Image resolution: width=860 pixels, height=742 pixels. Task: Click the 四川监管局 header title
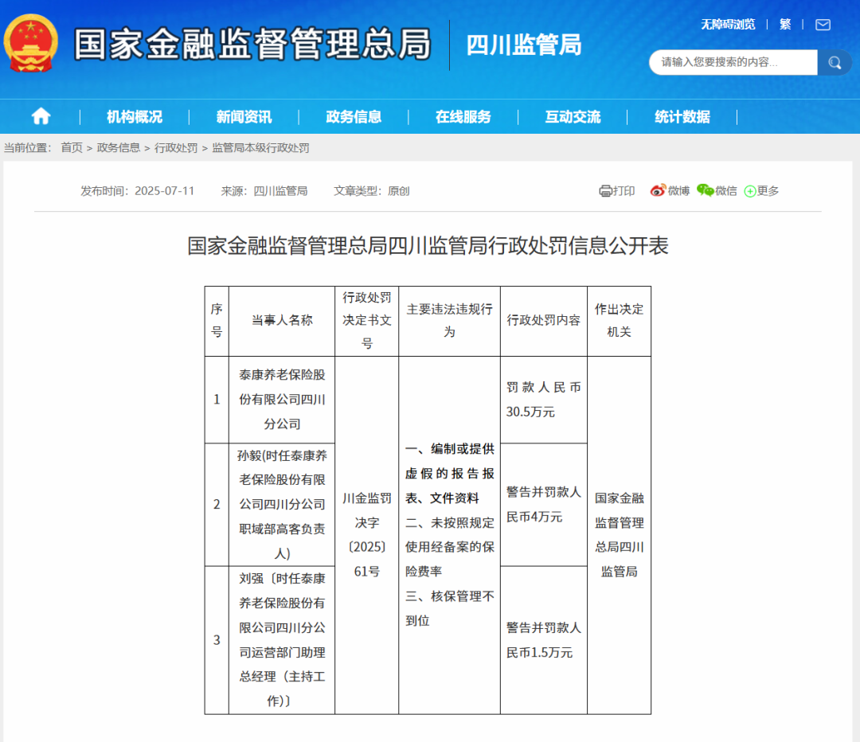(524, 45)
